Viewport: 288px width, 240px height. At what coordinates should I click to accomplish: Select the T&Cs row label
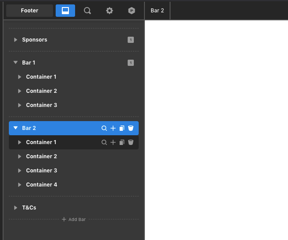29,208
